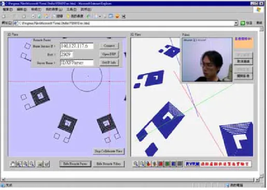The width and height of the screenshot is (267, 190).
Task: Click the zoom in magnifier under 3D view
Action: 136,164
